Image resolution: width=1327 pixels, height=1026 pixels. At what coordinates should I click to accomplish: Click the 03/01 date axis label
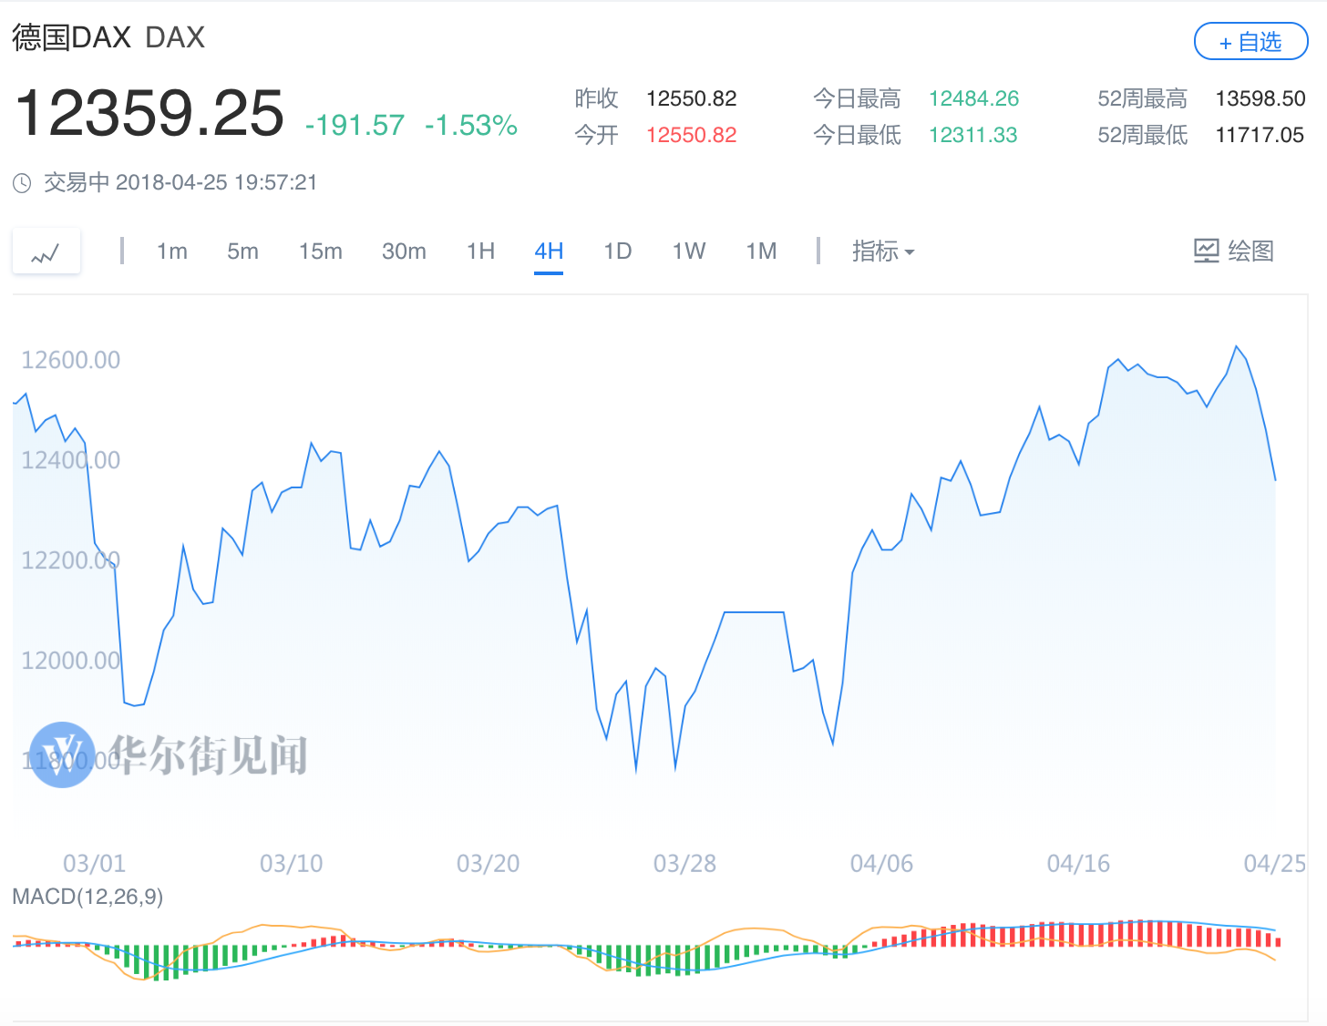coord(94,864)
